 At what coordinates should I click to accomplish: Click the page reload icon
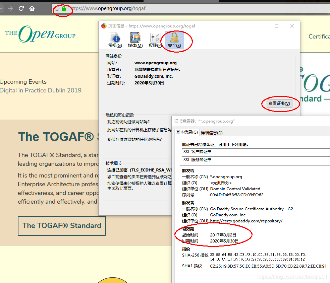point(21,9)
